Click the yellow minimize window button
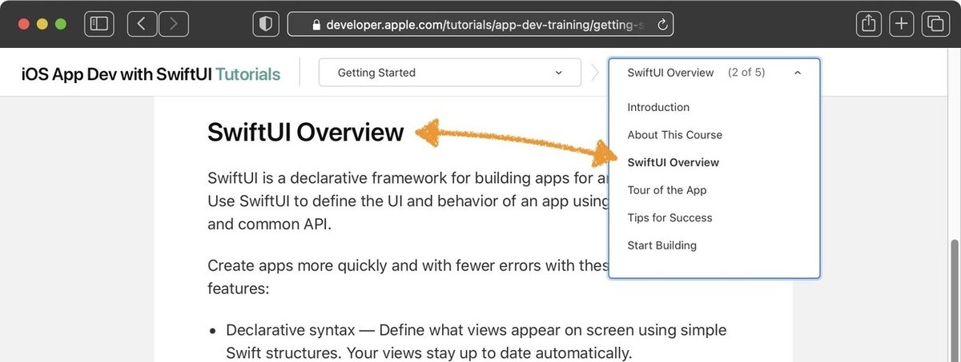The image size is (961, 362). [x=42, y=24]
